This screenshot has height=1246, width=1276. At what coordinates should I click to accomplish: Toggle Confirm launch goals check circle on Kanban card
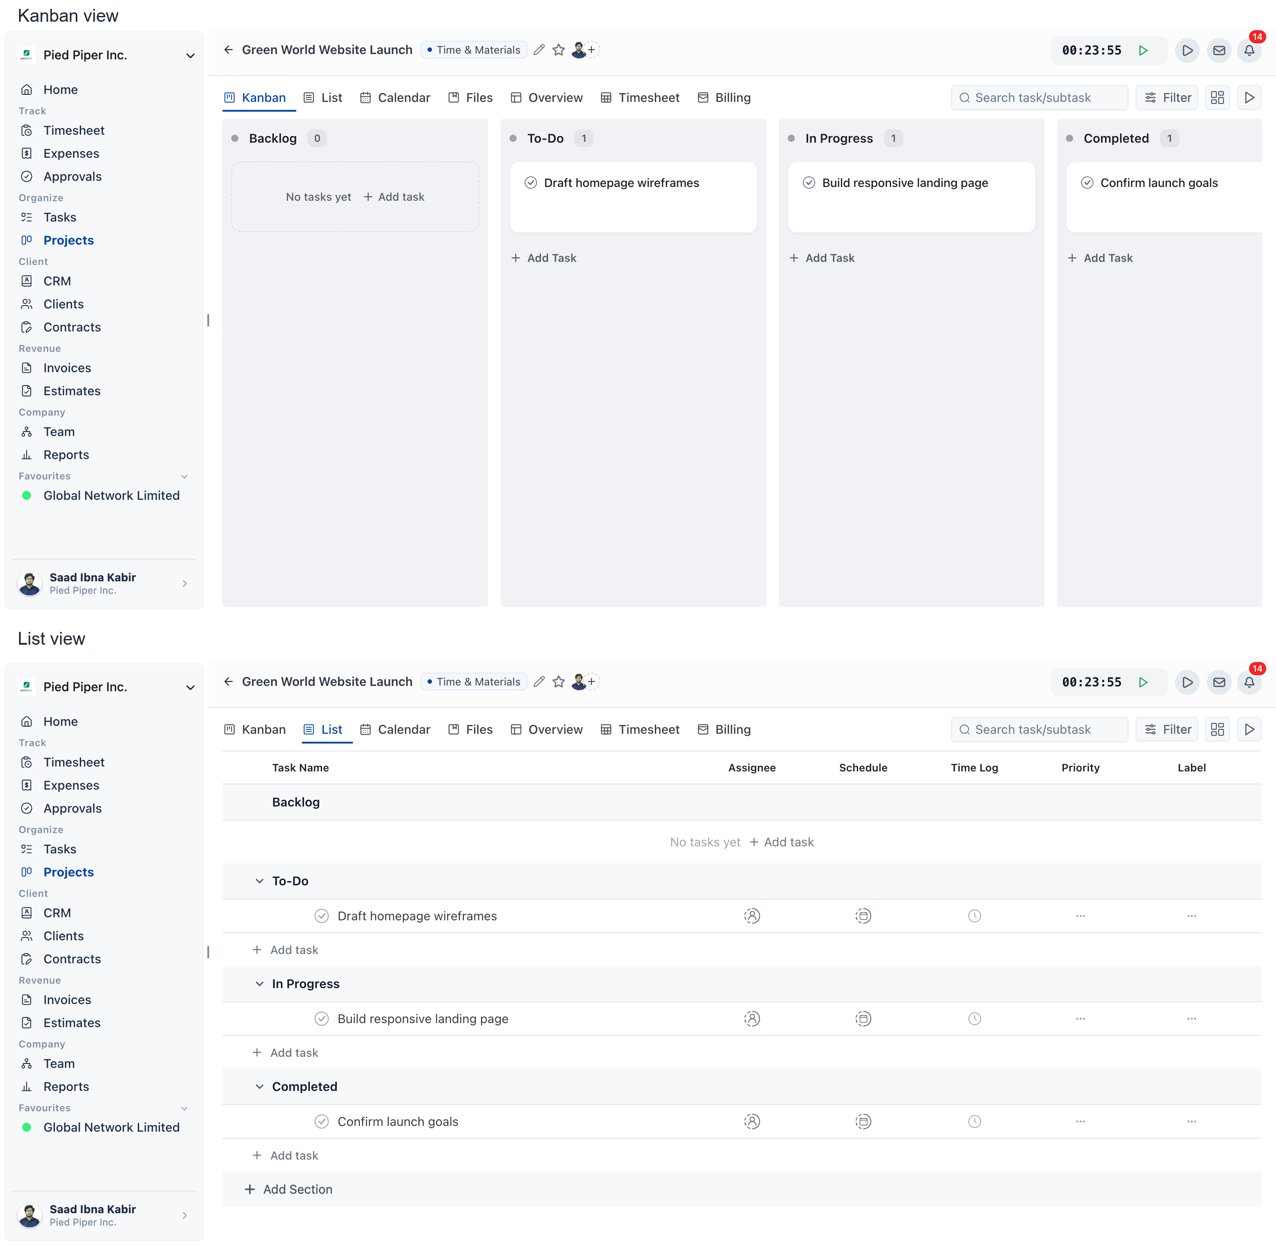click(x=1087, y=183)
